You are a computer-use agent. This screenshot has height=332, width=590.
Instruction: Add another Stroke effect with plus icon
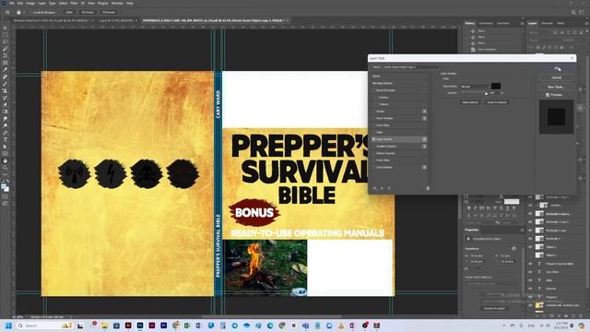(424, 112)
